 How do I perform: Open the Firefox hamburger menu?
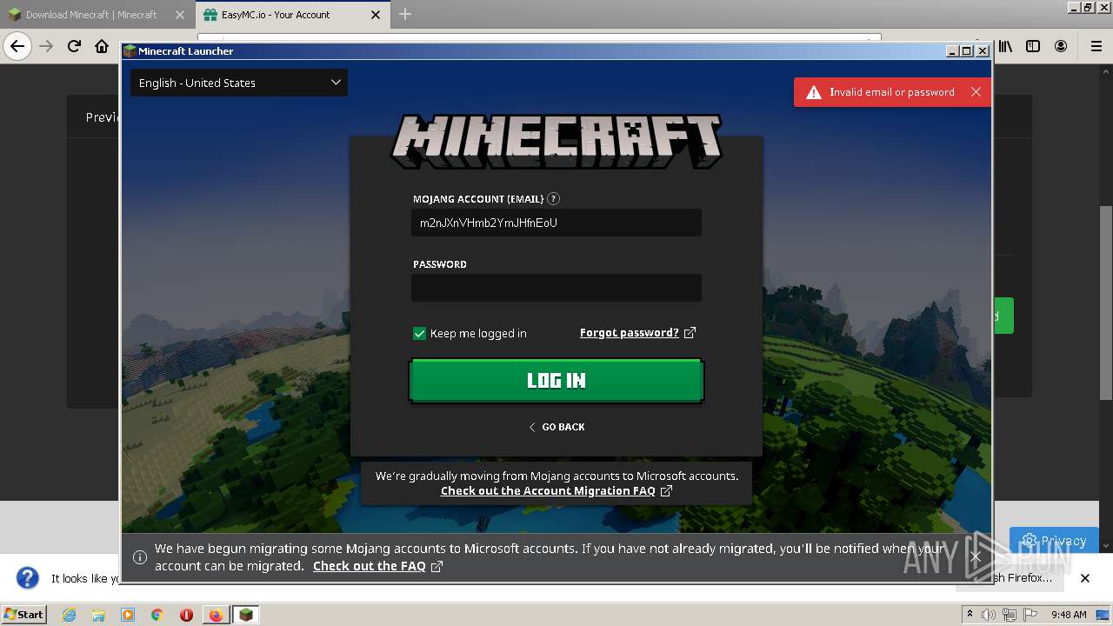click(x=1096, y=46)
